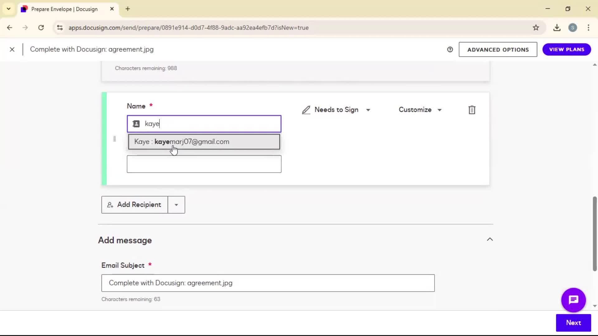Go forward in browser history

[25, 28]
